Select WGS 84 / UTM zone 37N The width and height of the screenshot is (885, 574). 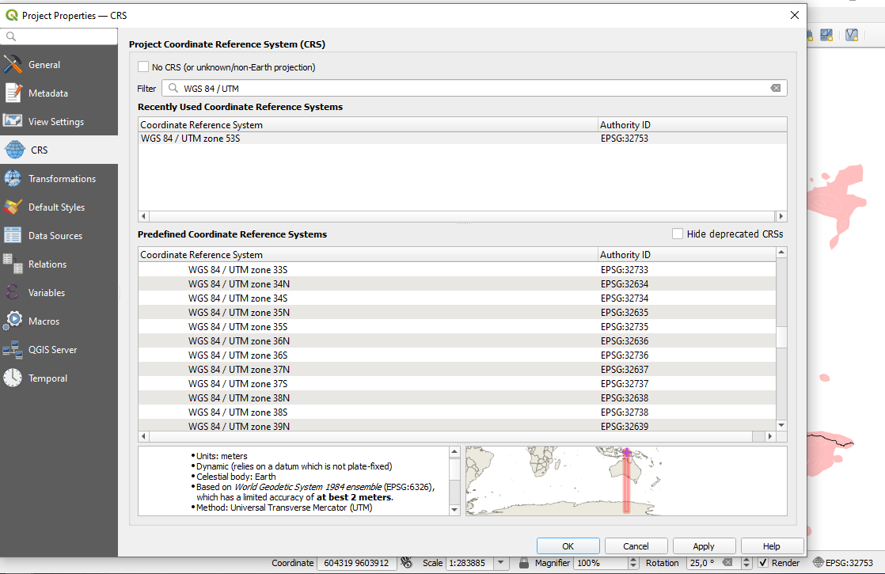pos(458,370)
